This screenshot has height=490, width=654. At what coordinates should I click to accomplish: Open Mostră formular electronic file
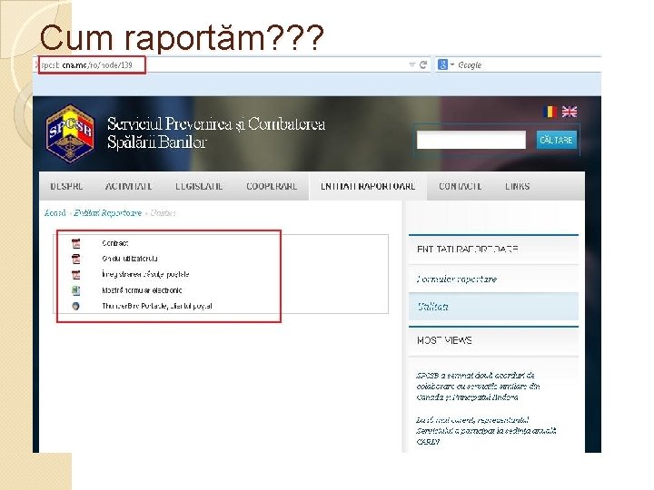(x=142, y=290)
